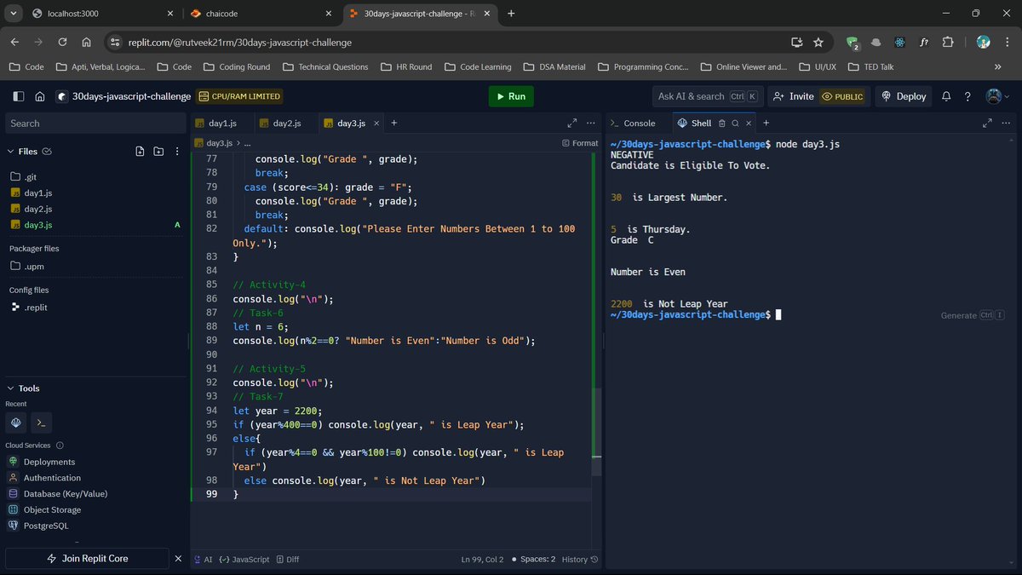The image size is (1022, 575).
Task: Open the fx? extension icon
Action: [924, 42]
